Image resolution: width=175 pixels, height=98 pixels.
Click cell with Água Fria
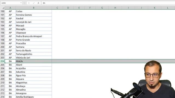tap(34, 75)
